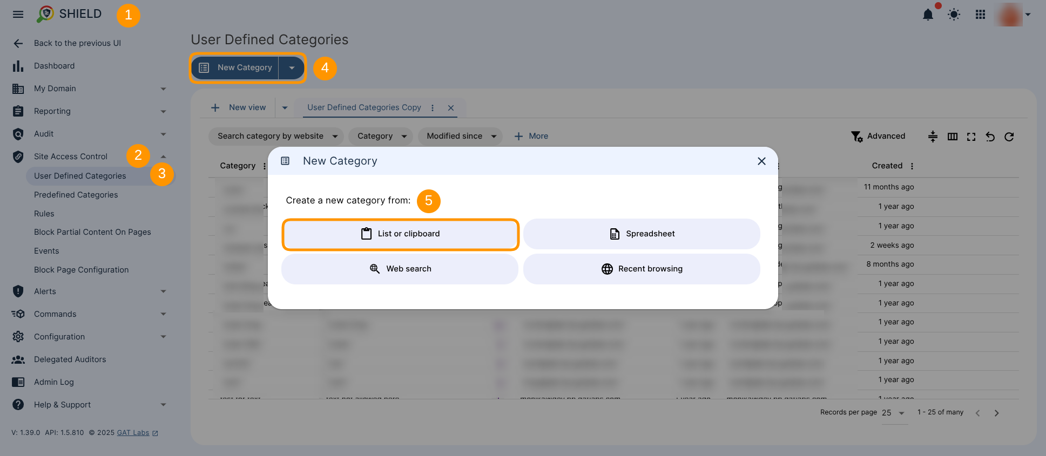Click the Advanced filter icon
The height and width of the screenshot is (456, 1046).
(856, 137)
